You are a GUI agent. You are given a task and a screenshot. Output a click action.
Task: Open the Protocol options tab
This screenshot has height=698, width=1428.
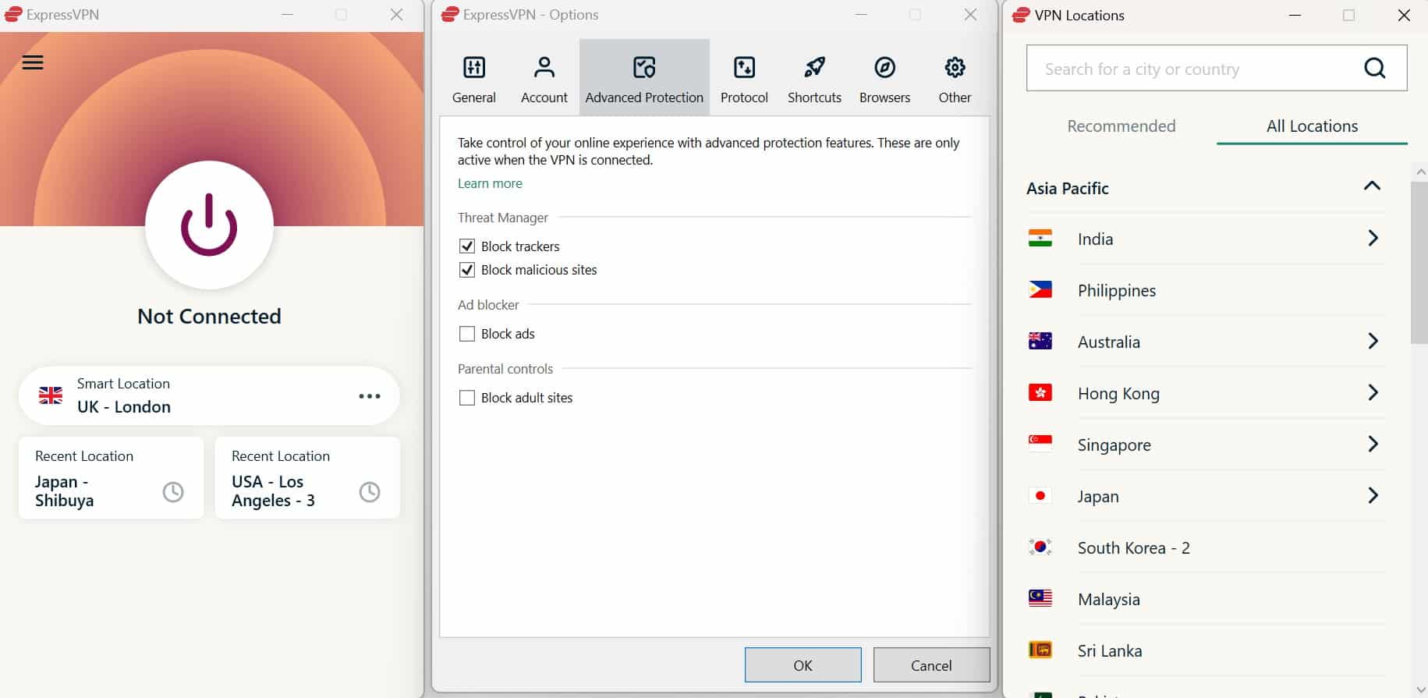point(744,79)
